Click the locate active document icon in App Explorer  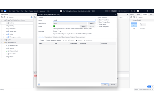[32, 17]
